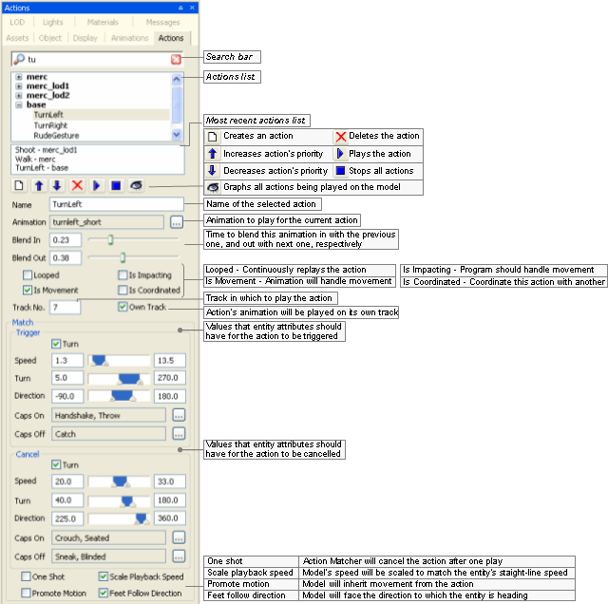Toggle the Trigger Turn checkbox

(x=56, y=344)
